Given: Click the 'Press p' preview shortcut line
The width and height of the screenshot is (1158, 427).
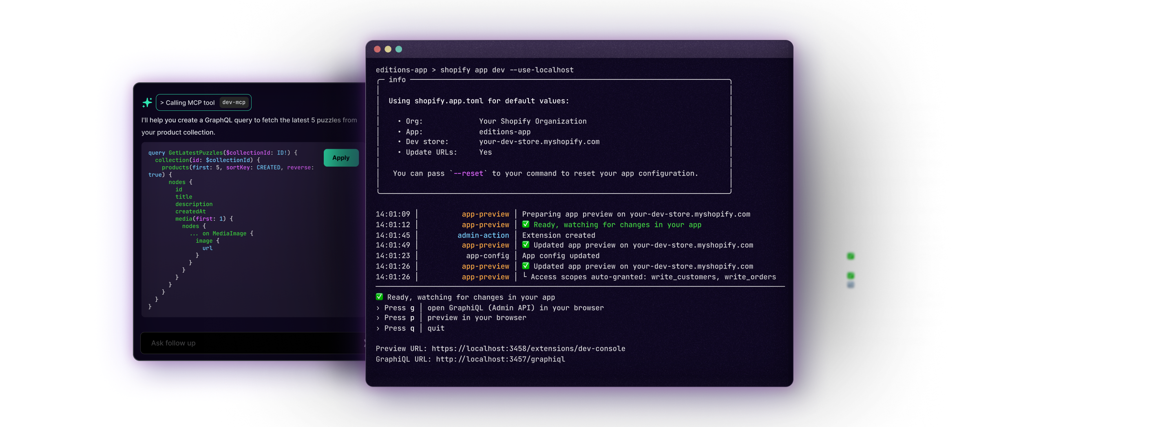Looking at the screenshot, I should point(451,318).
